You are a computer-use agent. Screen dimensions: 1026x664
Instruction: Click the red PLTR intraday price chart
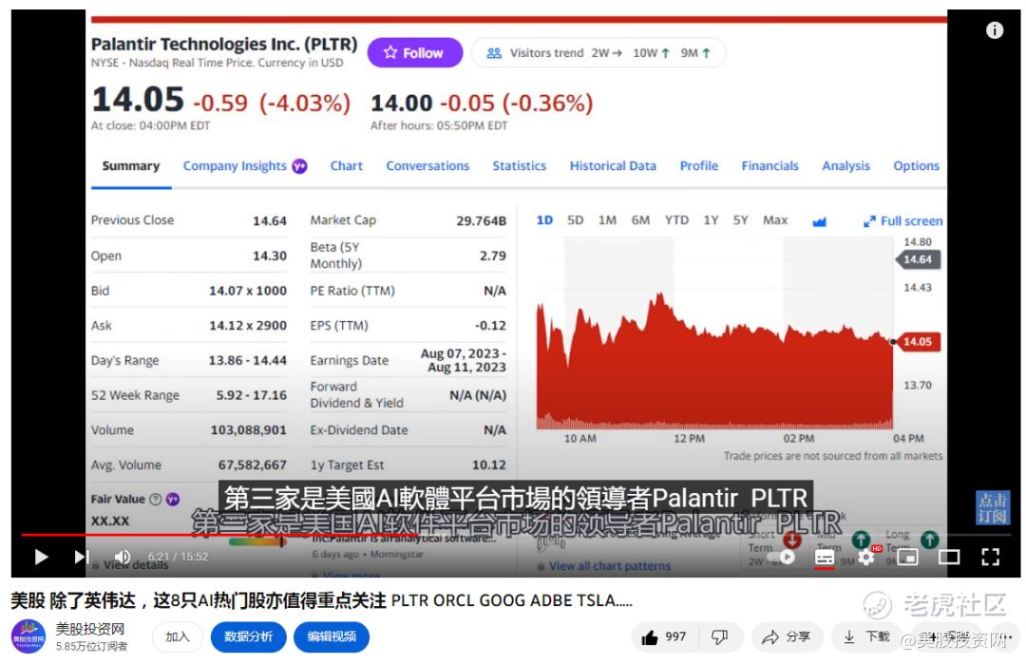pyautogui.click(x=714, y=361)
